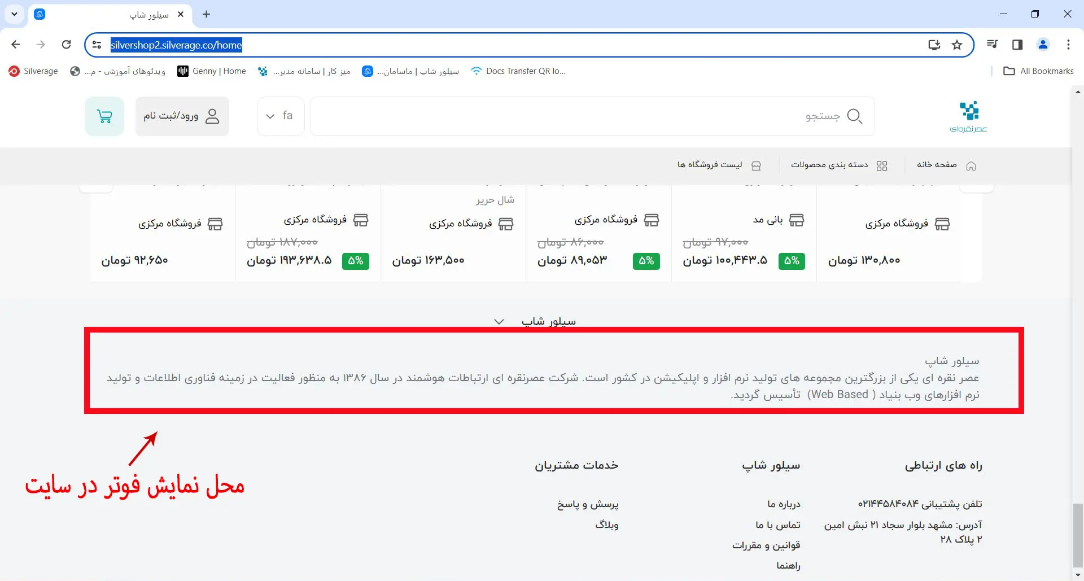The height and width of the screenshot is (581, 1084).
Task: Click store icon on the ۱۹۳,۶۳۸.۵ تومان card
Action: pyautogui.click(x=361, y=220)
